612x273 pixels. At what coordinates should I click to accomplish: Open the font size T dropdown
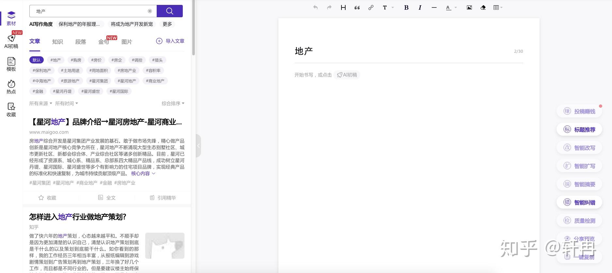[x=388, y=7]
